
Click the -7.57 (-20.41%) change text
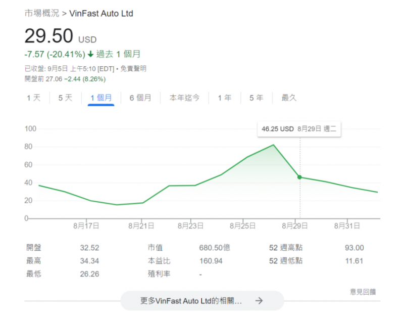55,54
